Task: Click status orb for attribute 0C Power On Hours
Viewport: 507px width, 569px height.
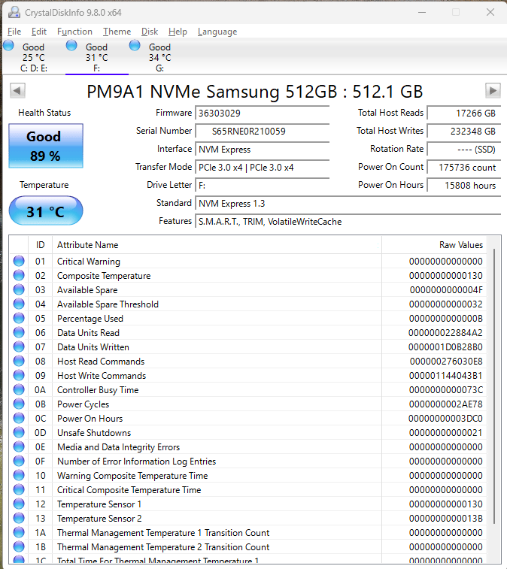Action: [19, 418]
